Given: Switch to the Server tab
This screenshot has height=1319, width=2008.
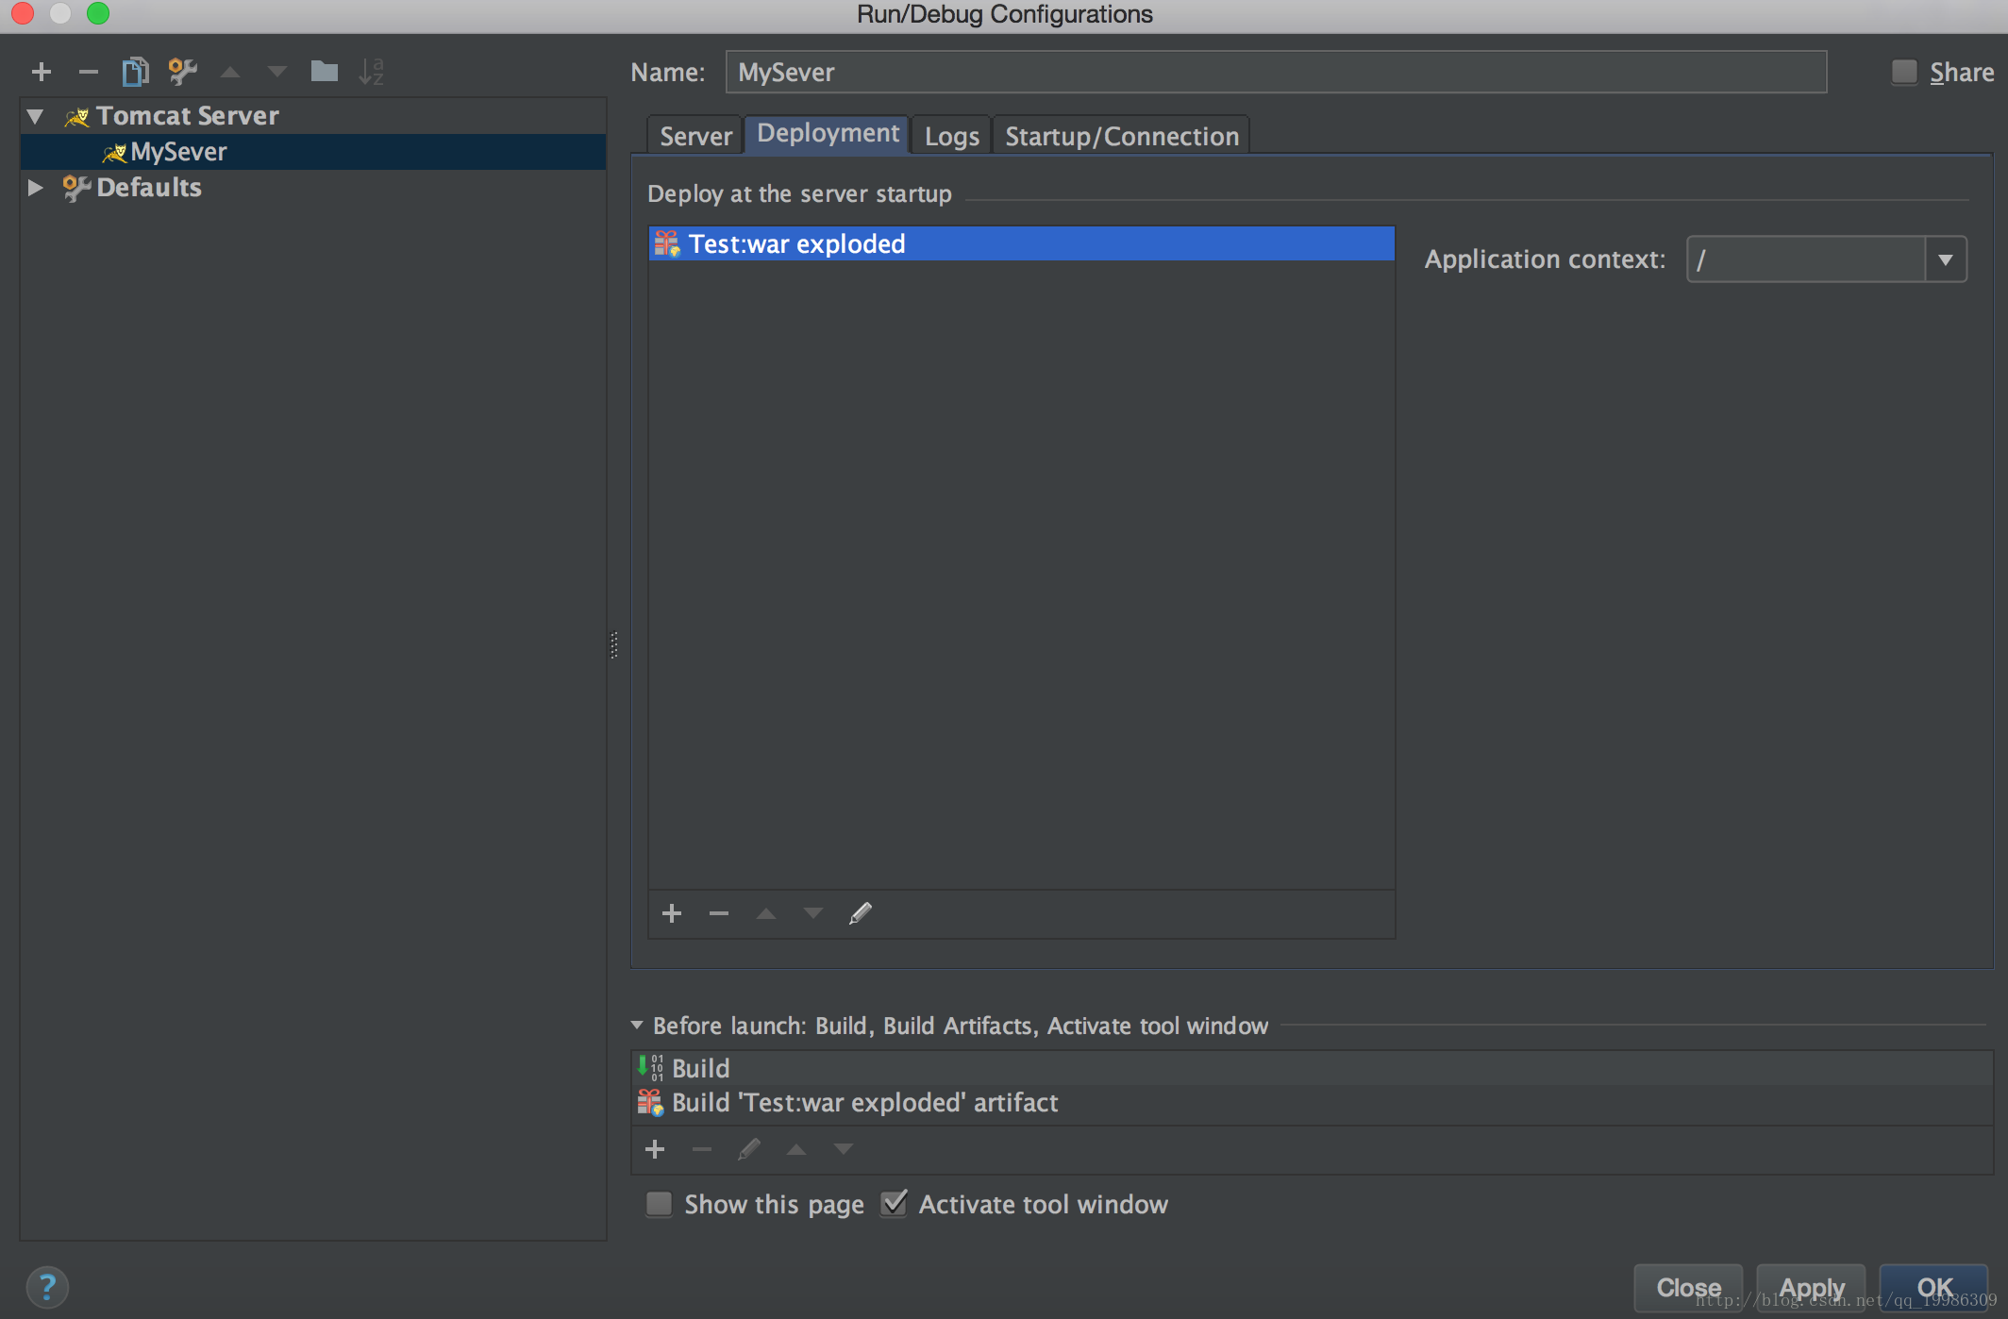Looking at the screenshot, I should tap(695, 137).
